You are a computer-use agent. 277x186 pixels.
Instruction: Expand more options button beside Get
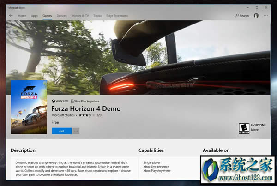76,131
